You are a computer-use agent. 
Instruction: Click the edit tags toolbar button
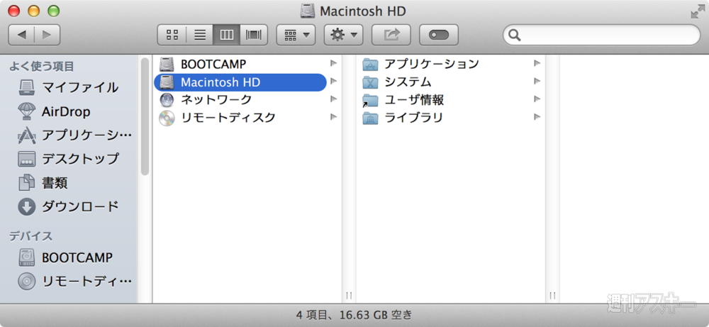pyautogui.click(x=439, y=35)
